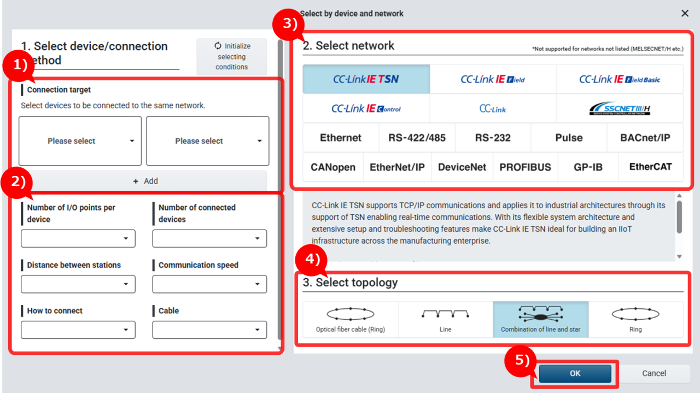The image size is (700, 393).
Task: Cancel the device and network selection
Action: pos(654,373)
